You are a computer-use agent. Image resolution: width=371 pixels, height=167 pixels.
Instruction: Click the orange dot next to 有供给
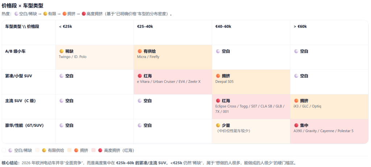pos(140,51)
